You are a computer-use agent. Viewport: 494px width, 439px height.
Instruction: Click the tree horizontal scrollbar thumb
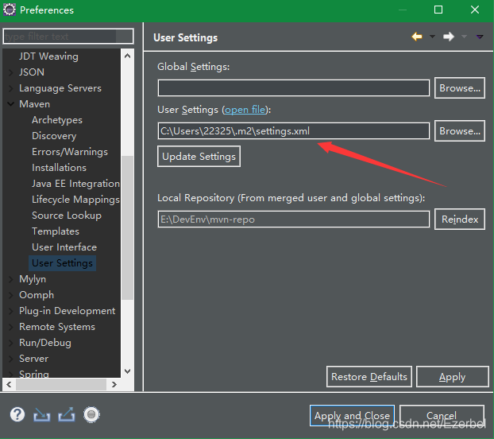(61, 384)
